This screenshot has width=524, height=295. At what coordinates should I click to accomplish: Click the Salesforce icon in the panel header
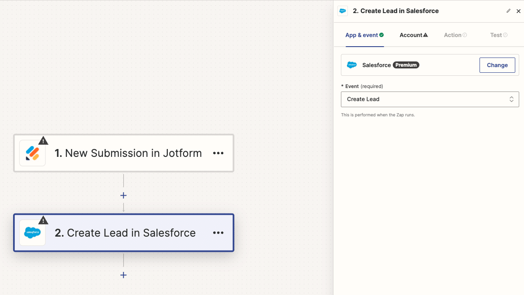click(x=343, y=11)
